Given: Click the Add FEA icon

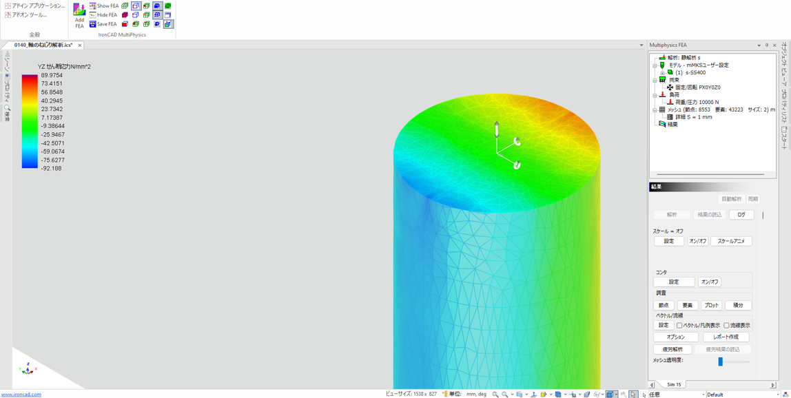Looking at the screenshot, I should 79,14.
